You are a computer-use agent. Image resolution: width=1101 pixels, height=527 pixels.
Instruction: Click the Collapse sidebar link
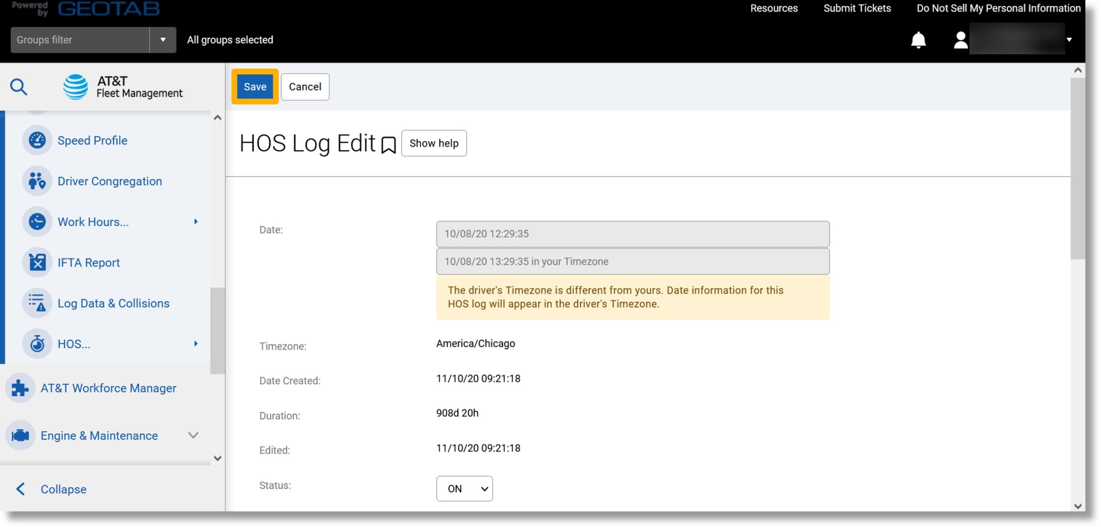tap(62, 489)
